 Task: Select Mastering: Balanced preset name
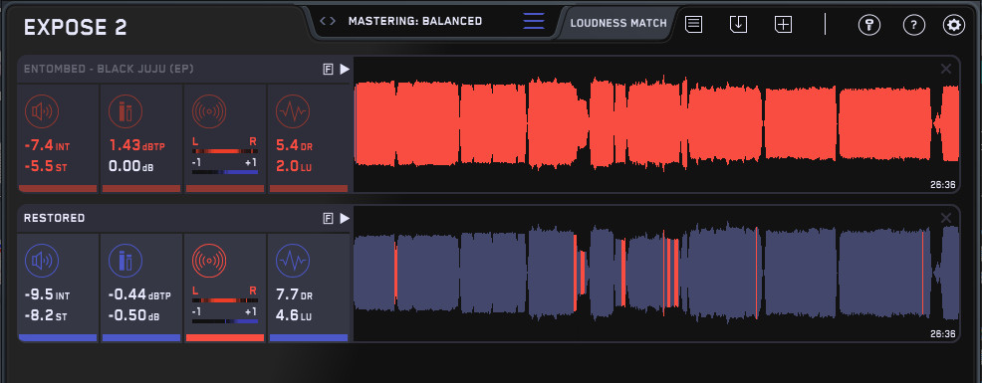pos(415,21)
